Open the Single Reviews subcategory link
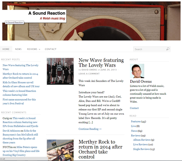182x161 pixels. 141,149
